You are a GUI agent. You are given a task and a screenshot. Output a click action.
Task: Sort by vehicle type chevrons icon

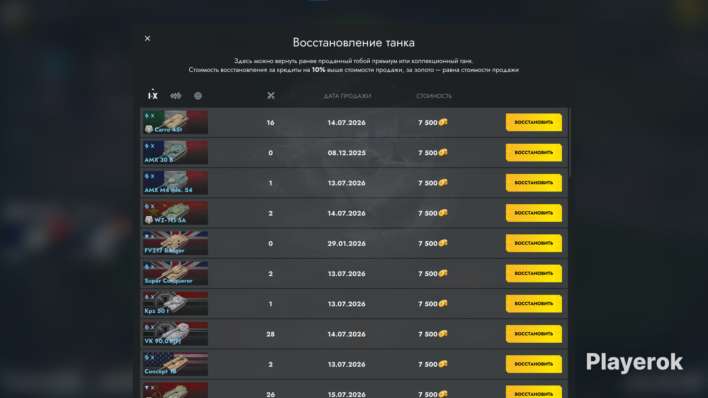pos(176,96)
